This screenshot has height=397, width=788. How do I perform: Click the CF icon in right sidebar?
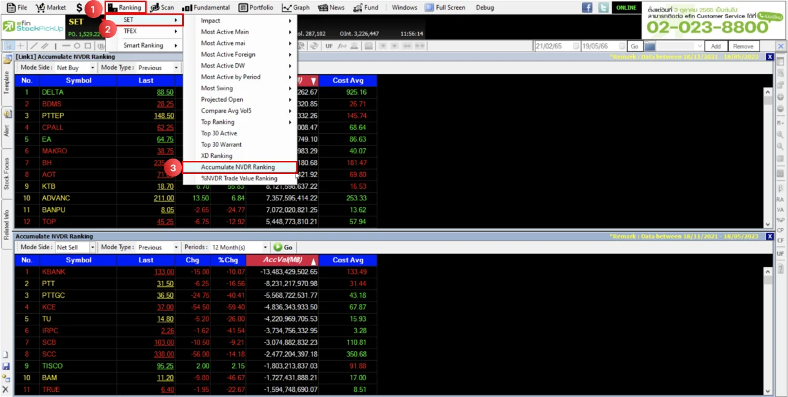pyautogui.click(x=780, y=240)
